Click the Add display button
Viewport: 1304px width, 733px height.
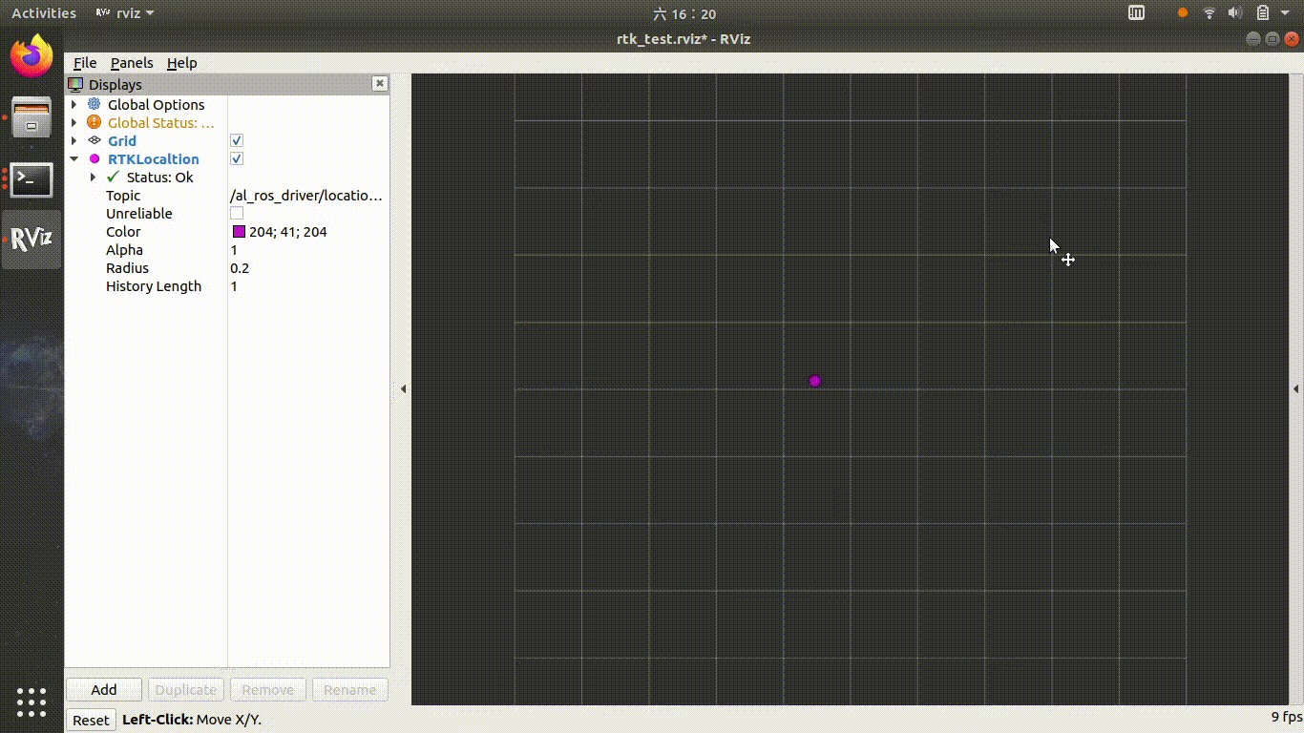[x=104, y=690]
